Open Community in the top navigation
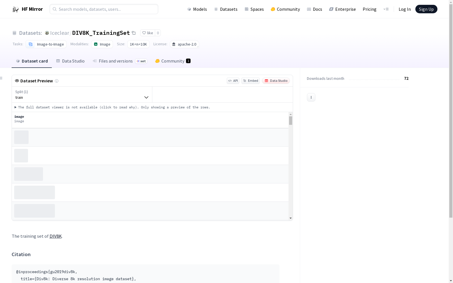The width and height of the screenshot is (453, 283). click(285, 9)
